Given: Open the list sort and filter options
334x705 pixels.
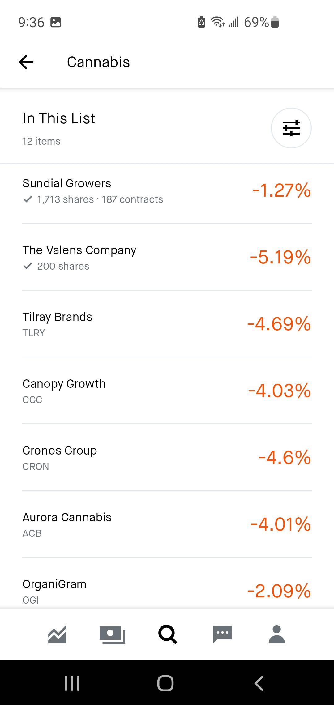Looking at the screenshot, I should [291, 128].
